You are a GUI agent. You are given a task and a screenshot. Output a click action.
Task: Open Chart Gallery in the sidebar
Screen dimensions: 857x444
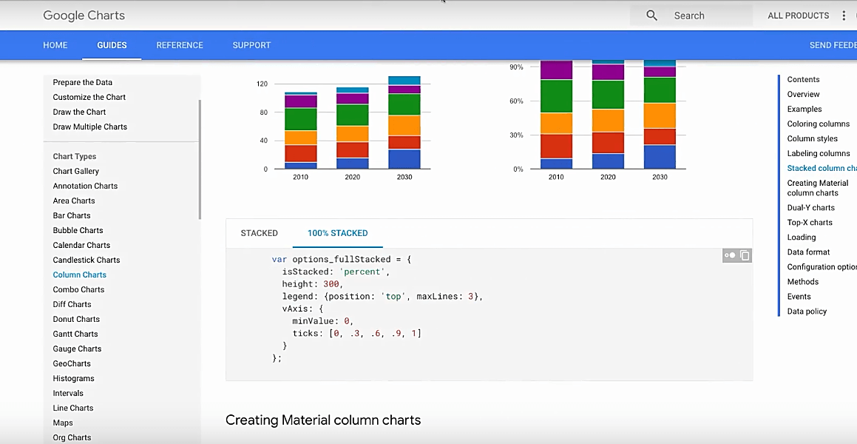pyautogui.click(x=75, y=171)
